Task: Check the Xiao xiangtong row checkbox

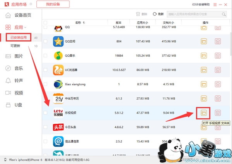Action: tap(45, 84)
